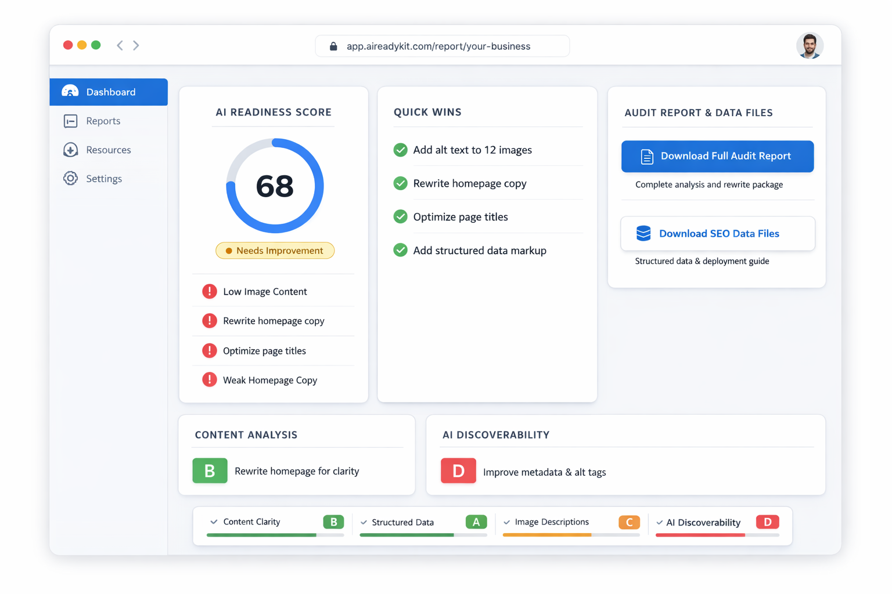
Task: Click the red alert icon next to Low Image Content
Action: pyautogui.click(x=210, y=291)
